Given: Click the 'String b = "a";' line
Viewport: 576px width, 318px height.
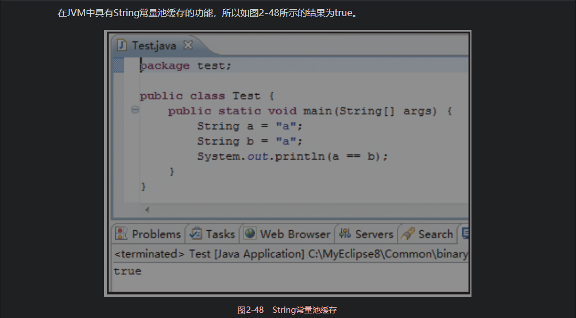Looking at the screenshot, I should (250, 141).
